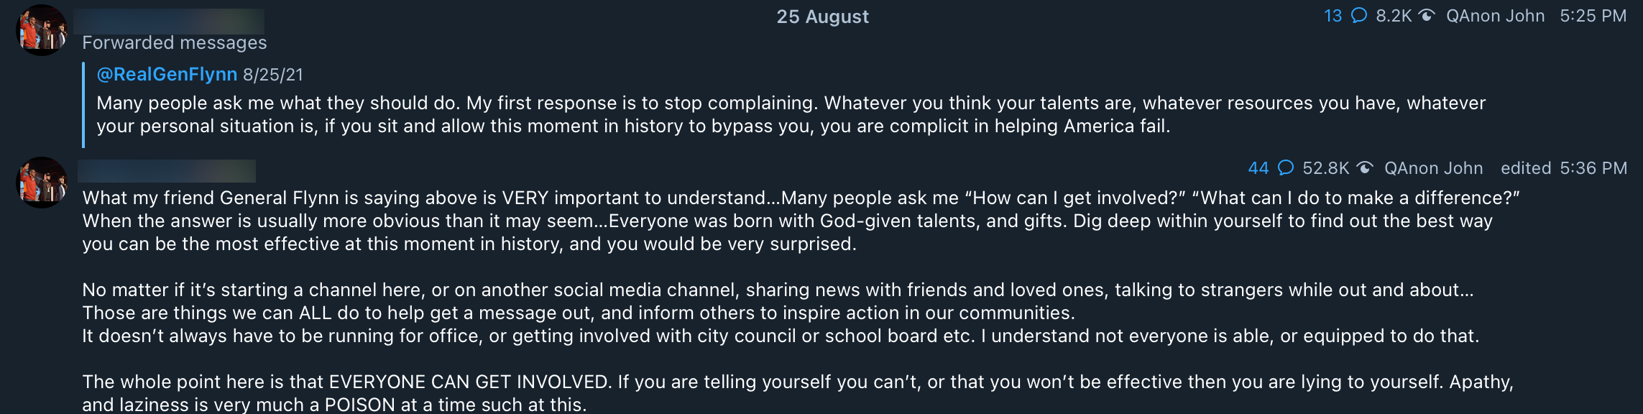
Task: Open the avatar of the 5:36 PM post
Action: pyautogui.click(x=42, y=183)
